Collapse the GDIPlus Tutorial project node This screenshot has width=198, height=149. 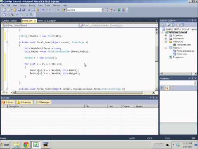coord(162,32)
